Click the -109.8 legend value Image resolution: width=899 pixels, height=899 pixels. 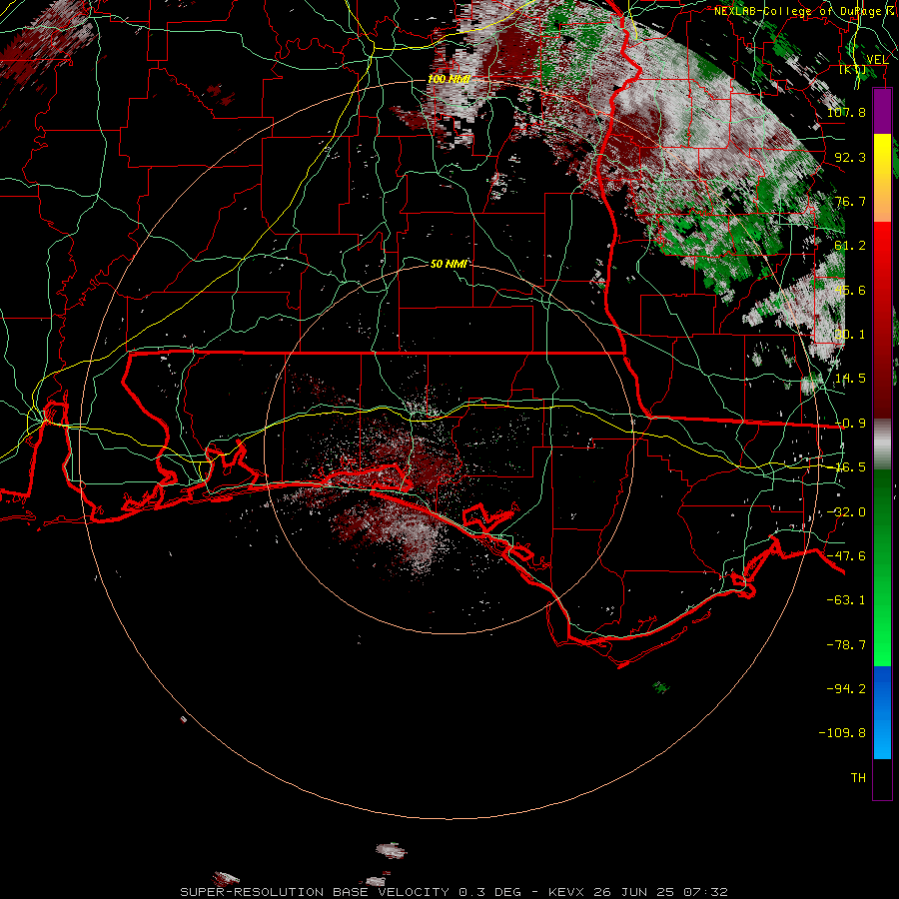[842, 733]
